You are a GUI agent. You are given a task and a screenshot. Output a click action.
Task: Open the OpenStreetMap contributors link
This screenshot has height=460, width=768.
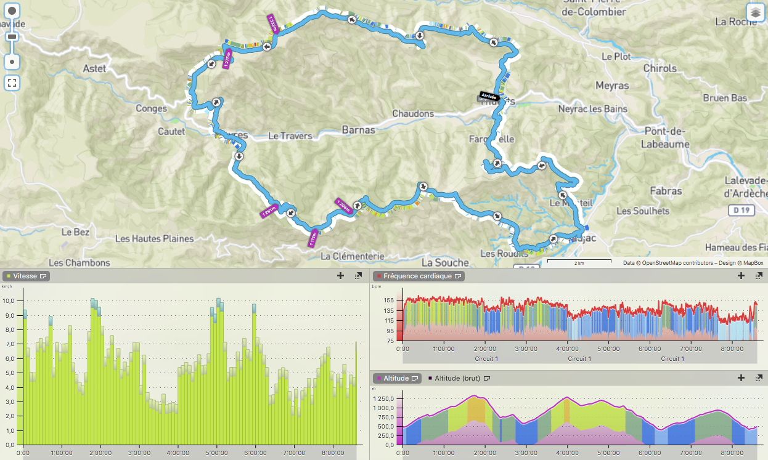[666, 263]
